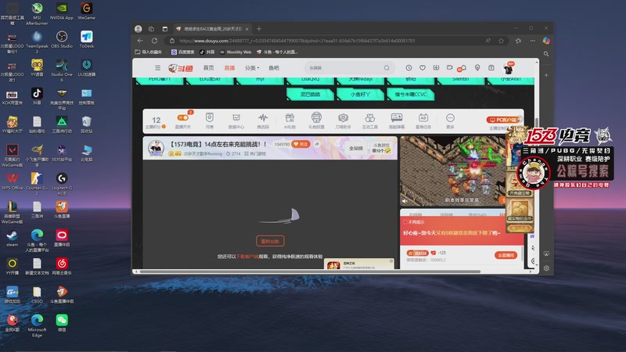The height and width of the screenshot is (352, 626).
Task: Click the browser horizontal scrollbar
Action: click(309, 271)
